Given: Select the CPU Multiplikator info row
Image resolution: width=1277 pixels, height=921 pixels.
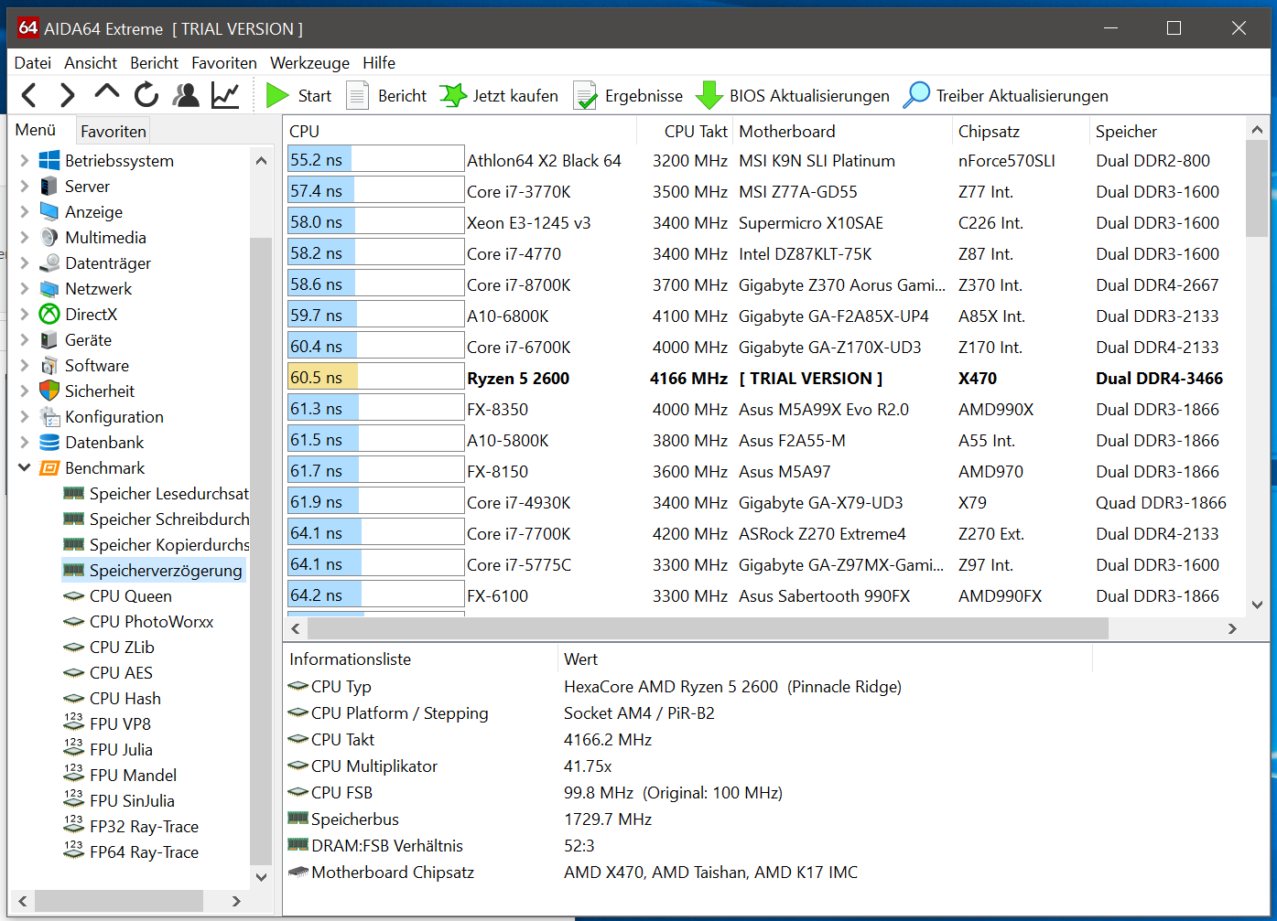Looking at the screenshot, I should pyautogui.click(x=687, y=766).
